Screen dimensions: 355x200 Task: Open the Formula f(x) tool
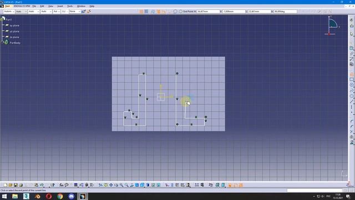pyautogui.click(x=62, y=185)
